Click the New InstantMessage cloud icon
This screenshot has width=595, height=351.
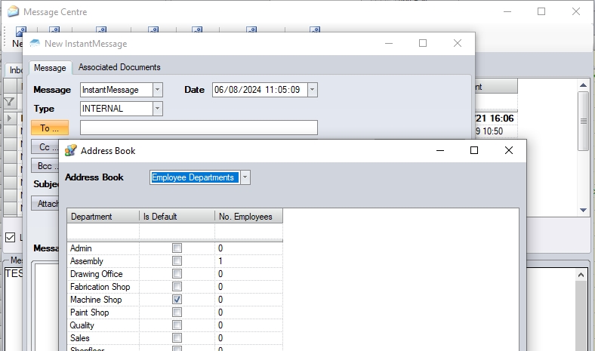(35, 44)
